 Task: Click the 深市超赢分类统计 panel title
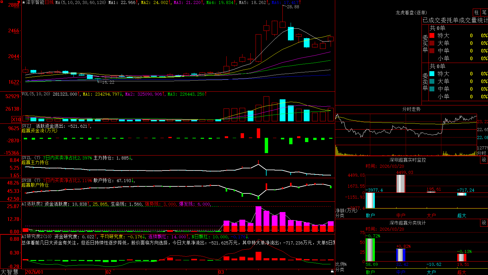pyautogui.click(x=407, y=223)
